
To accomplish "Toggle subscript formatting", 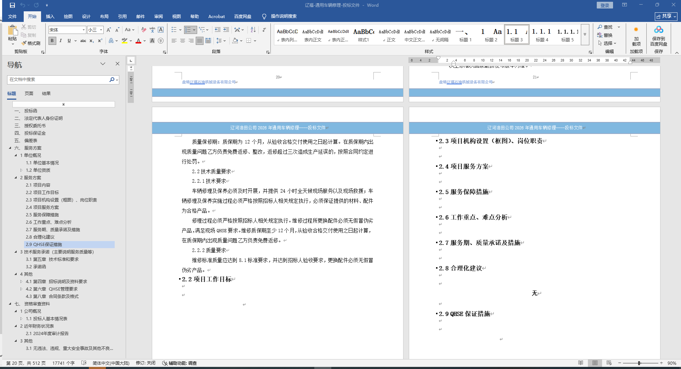I will [x=92, y=41].
